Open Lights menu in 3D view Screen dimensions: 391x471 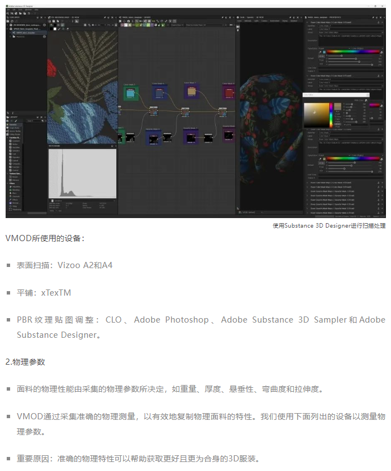(256, 21)
